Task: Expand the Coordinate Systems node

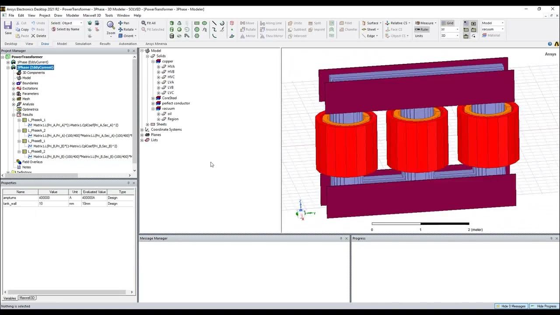Action: [142, 129]
